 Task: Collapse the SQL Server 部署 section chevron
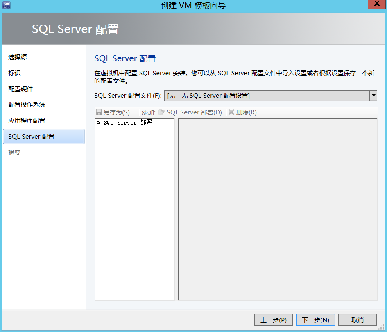(x=98, y=123)
